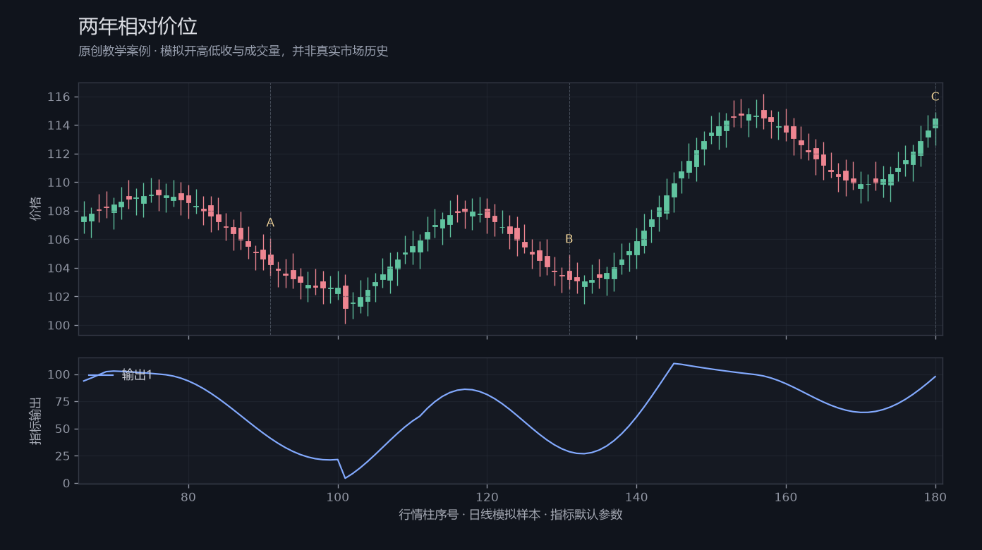
Task: Pick indicator axis tick "0"
Action: tap(67, 484)
